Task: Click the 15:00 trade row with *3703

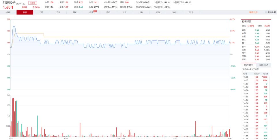Action: pyautogui.click(x=255, y=77)
